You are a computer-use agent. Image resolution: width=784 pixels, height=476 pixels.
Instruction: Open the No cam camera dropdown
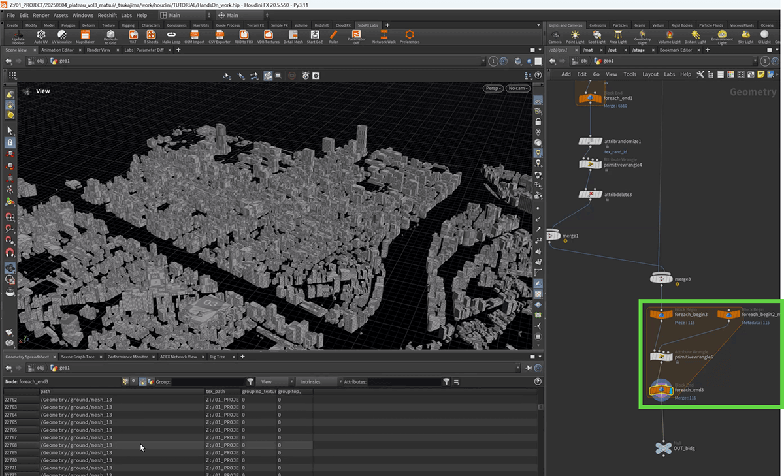point(518,88)
